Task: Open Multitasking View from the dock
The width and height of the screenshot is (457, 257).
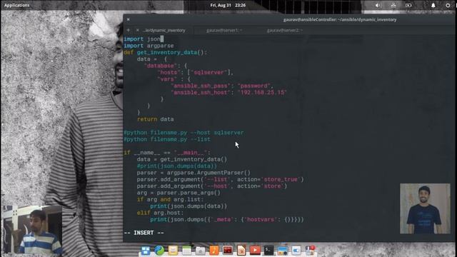Action: click(x=146, y=251)
